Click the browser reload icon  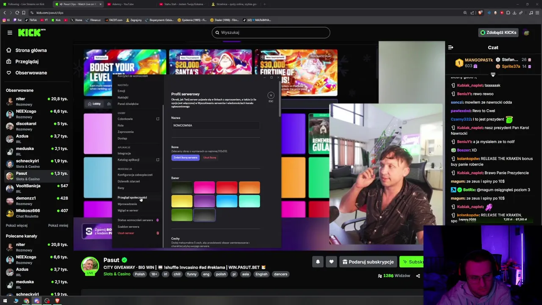pyautogui.click(x=17, y=13)
